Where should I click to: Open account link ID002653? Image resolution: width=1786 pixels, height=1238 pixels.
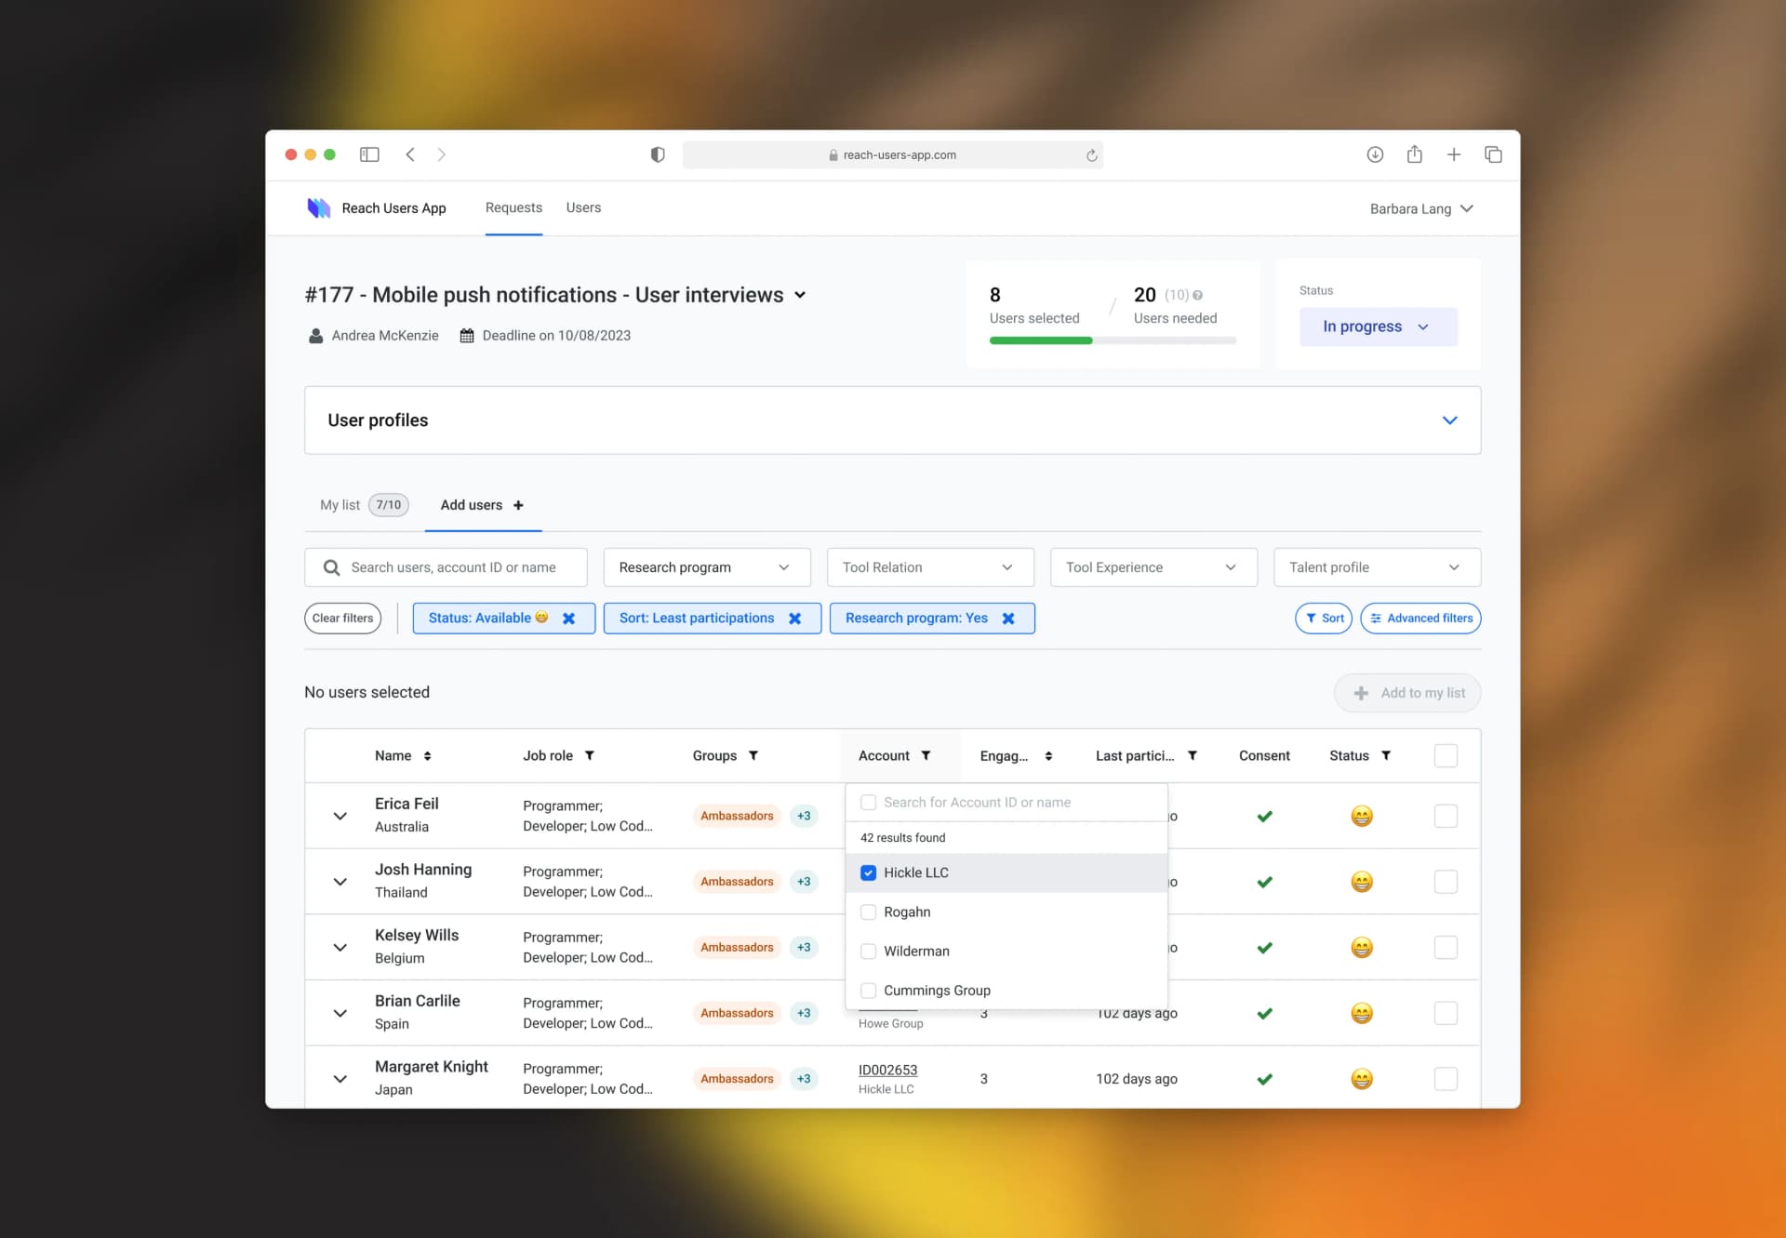(x=887, y=1071)
